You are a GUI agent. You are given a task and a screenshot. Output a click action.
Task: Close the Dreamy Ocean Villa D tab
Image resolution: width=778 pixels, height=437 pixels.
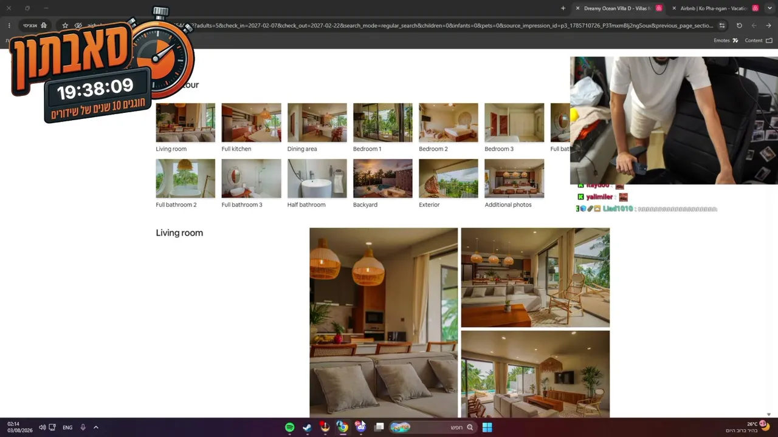(x=577, y=8)
